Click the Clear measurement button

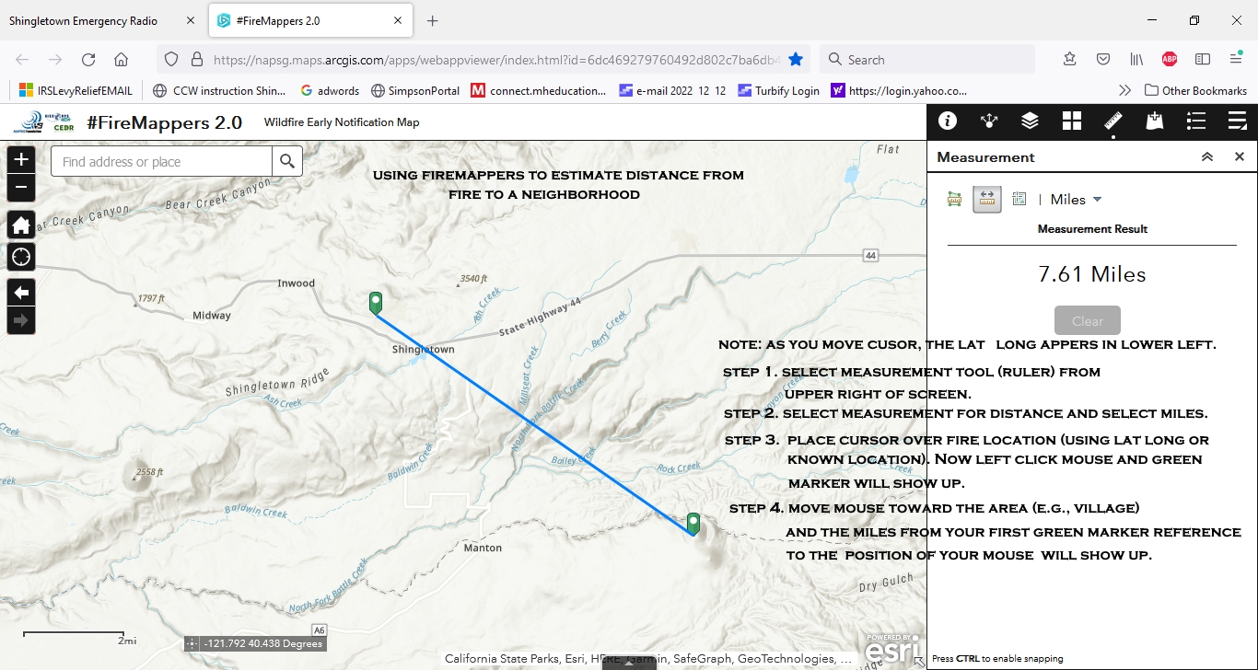click(1088, 320)
